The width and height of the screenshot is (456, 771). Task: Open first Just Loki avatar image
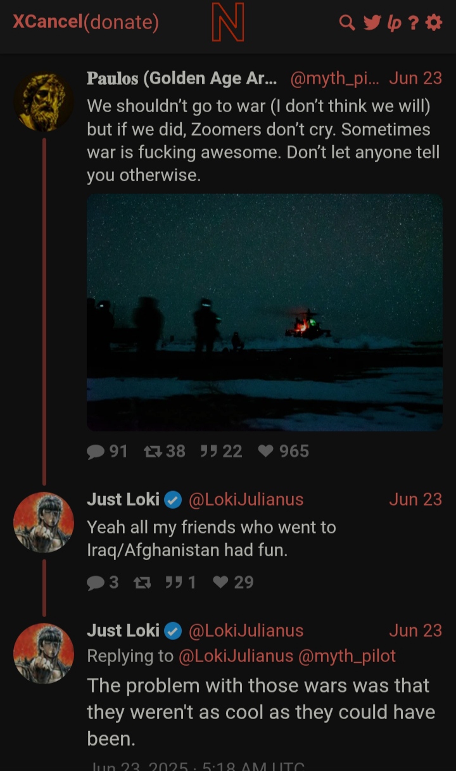(x=44, y=523)
